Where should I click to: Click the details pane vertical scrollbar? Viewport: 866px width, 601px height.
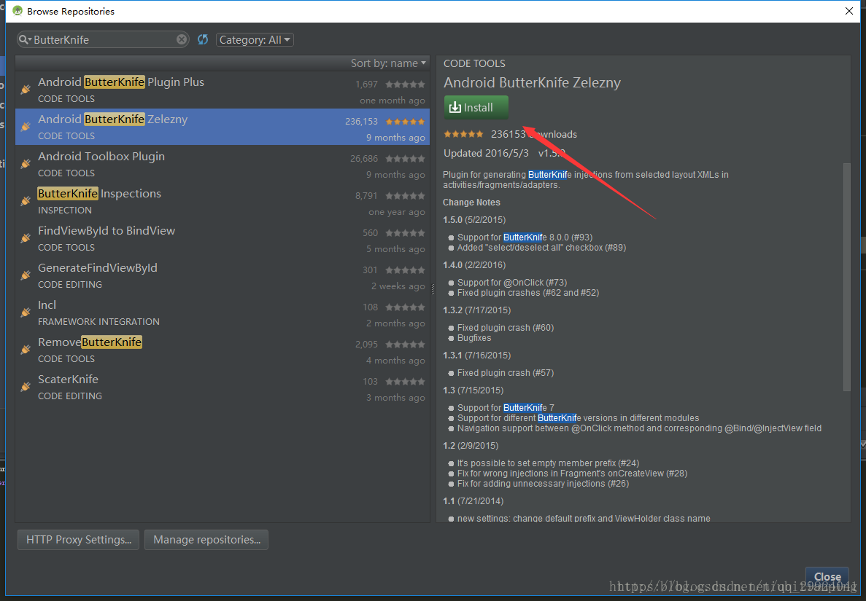[847, 278]
